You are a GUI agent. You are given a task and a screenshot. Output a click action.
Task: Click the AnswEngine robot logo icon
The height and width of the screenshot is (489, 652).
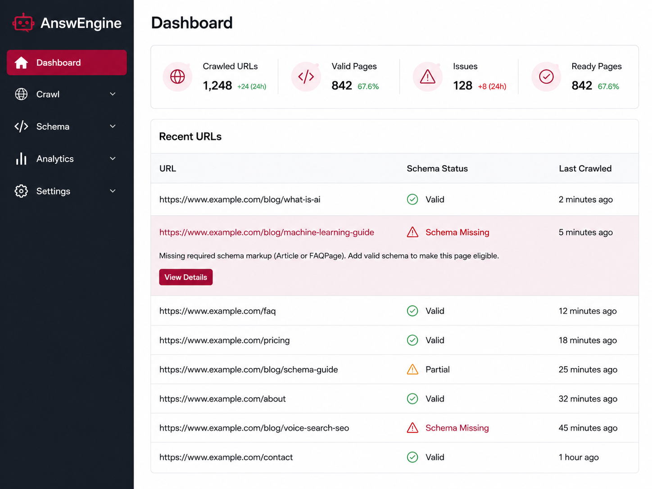point(23,23)
